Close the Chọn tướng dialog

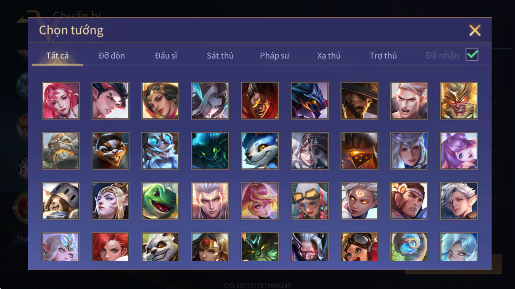(x=475, y=30)
